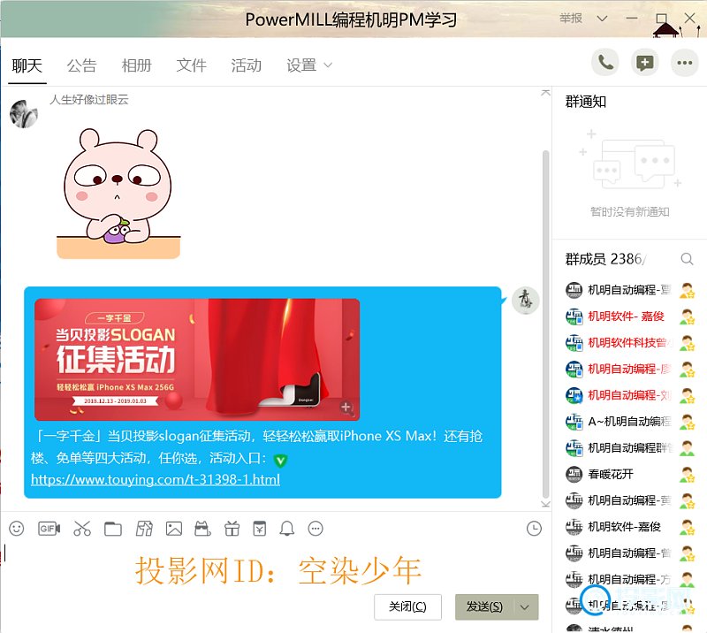The width and height of the screenshot is (707, 633).
Task: Open the pink bear sticker image
Action: point(118,194)
